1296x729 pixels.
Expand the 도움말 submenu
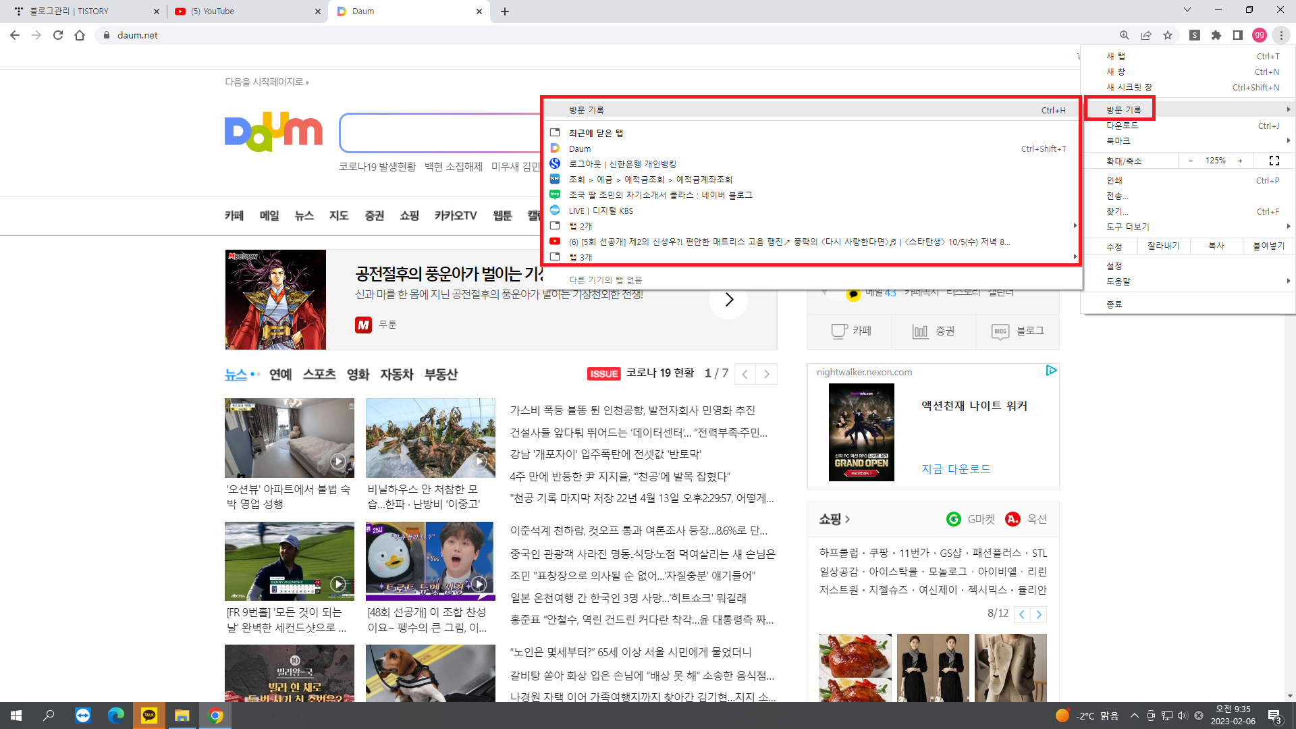(1188, 281)
